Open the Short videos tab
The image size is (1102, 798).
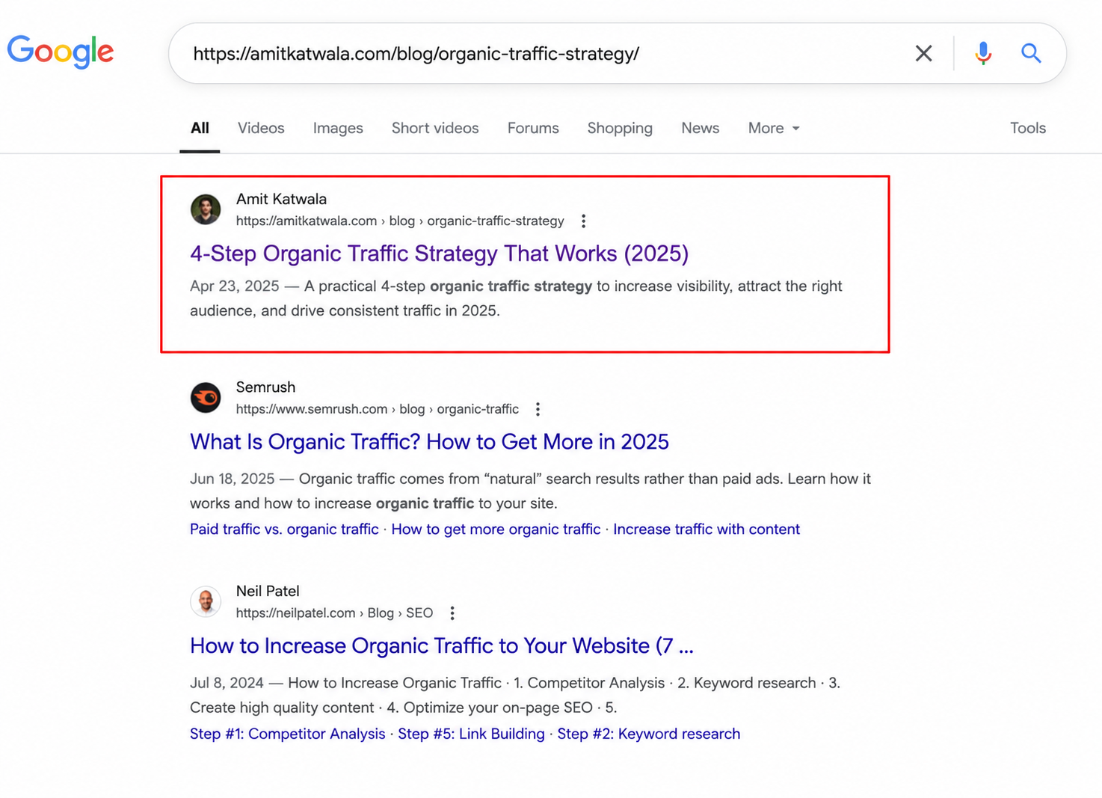click(x=435, y=128)
